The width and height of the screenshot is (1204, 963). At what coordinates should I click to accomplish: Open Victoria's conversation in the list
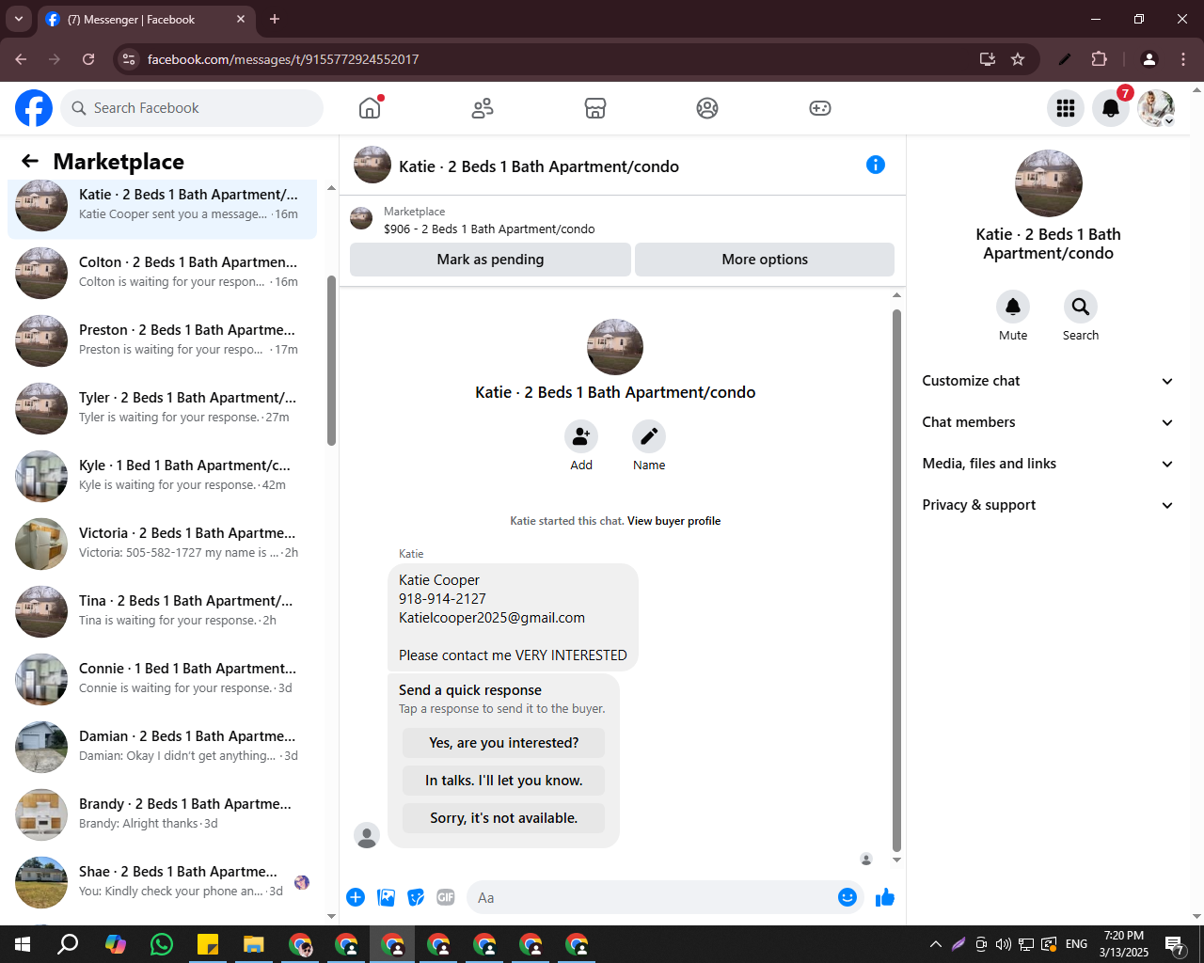162,544
